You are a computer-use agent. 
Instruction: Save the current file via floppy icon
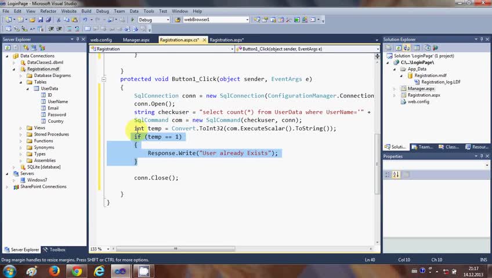coord(41,20)
